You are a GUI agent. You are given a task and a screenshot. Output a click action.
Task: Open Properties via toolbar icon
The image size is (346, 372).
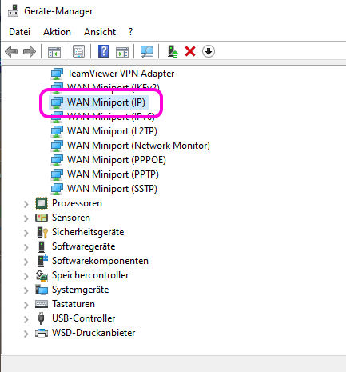[79, 51]
